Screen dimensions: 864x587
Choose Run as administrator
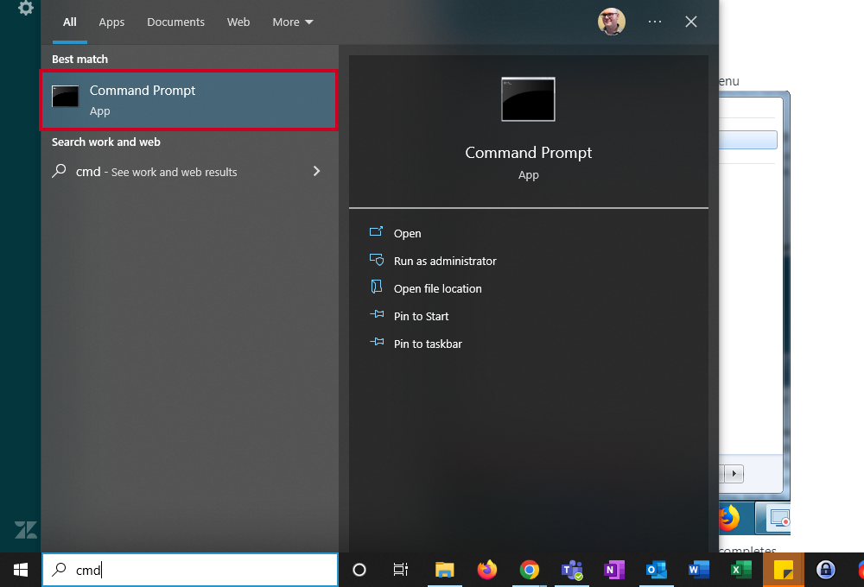click(x=445, y=261)
